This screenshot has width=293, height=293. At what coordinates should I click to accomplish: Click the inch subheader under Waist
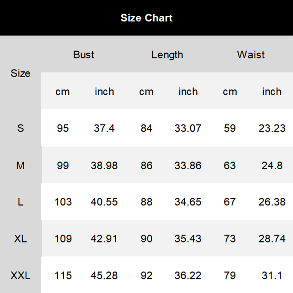pos(272,92)
